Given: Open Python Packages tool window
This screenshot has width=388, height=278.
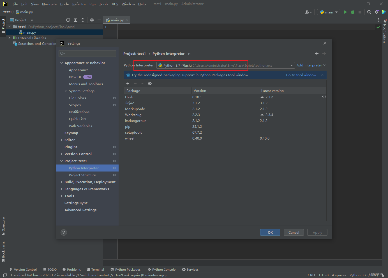Looking at the screenshot, I should (126, 270).
